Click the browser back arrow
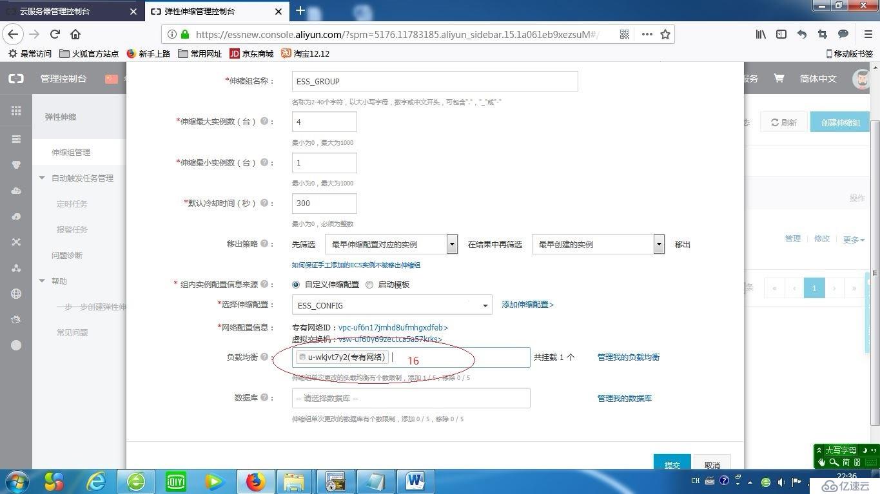880x494 pixels. click(x=13, y=34)
